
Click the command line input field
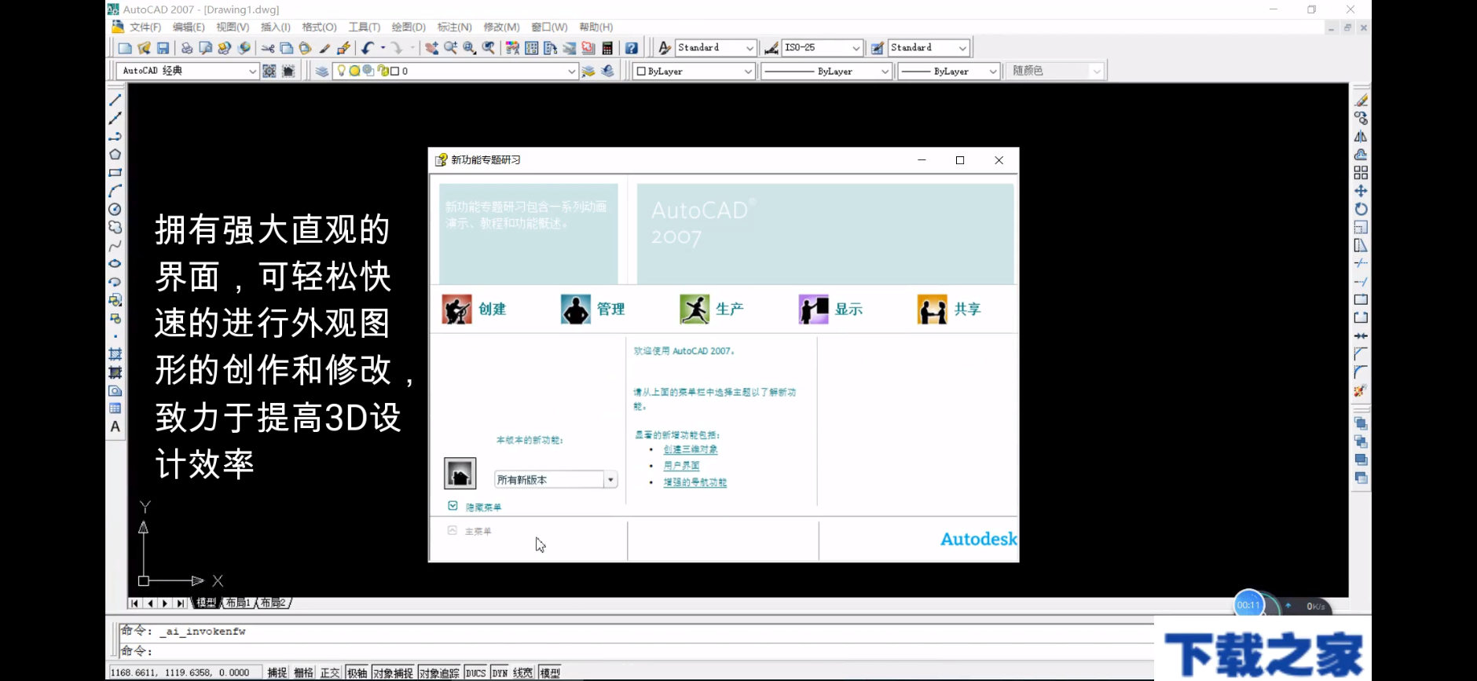pyautogui.click(x=636, y=651)
